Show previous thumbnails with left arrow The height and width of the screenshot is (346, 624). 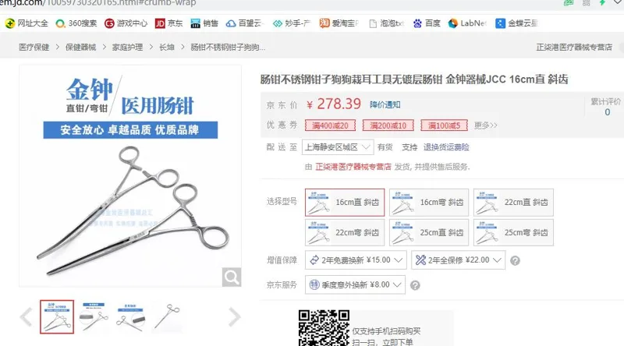tap(27, 317)
